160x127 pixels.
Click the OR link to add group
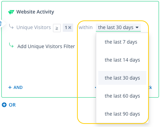pos(12,105)
